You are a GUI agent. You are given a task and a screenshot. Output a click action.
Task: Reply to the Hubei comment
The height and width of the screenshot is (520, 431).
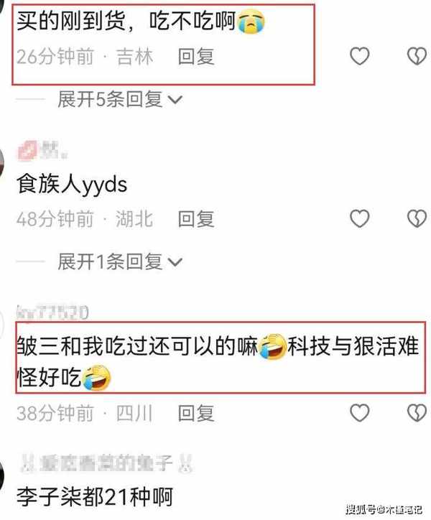[x=196, y=219]
